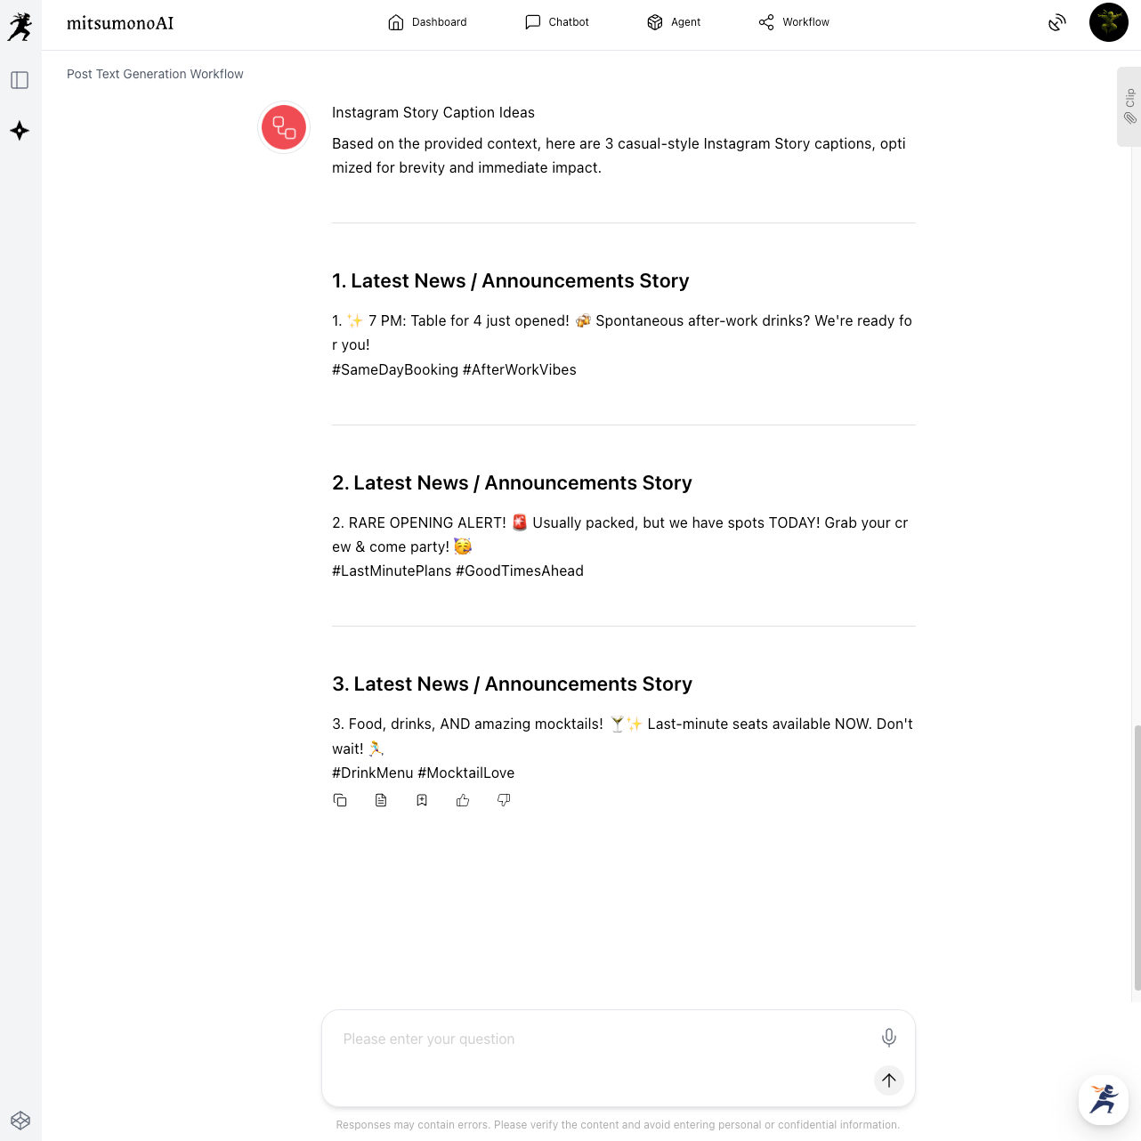Expand the Clip side panel

click(x=1129, y=106)
